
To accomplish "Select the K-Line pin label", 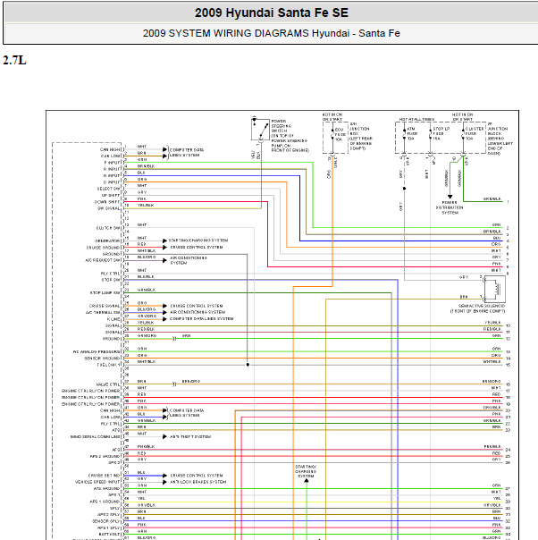I will (113, 319).
